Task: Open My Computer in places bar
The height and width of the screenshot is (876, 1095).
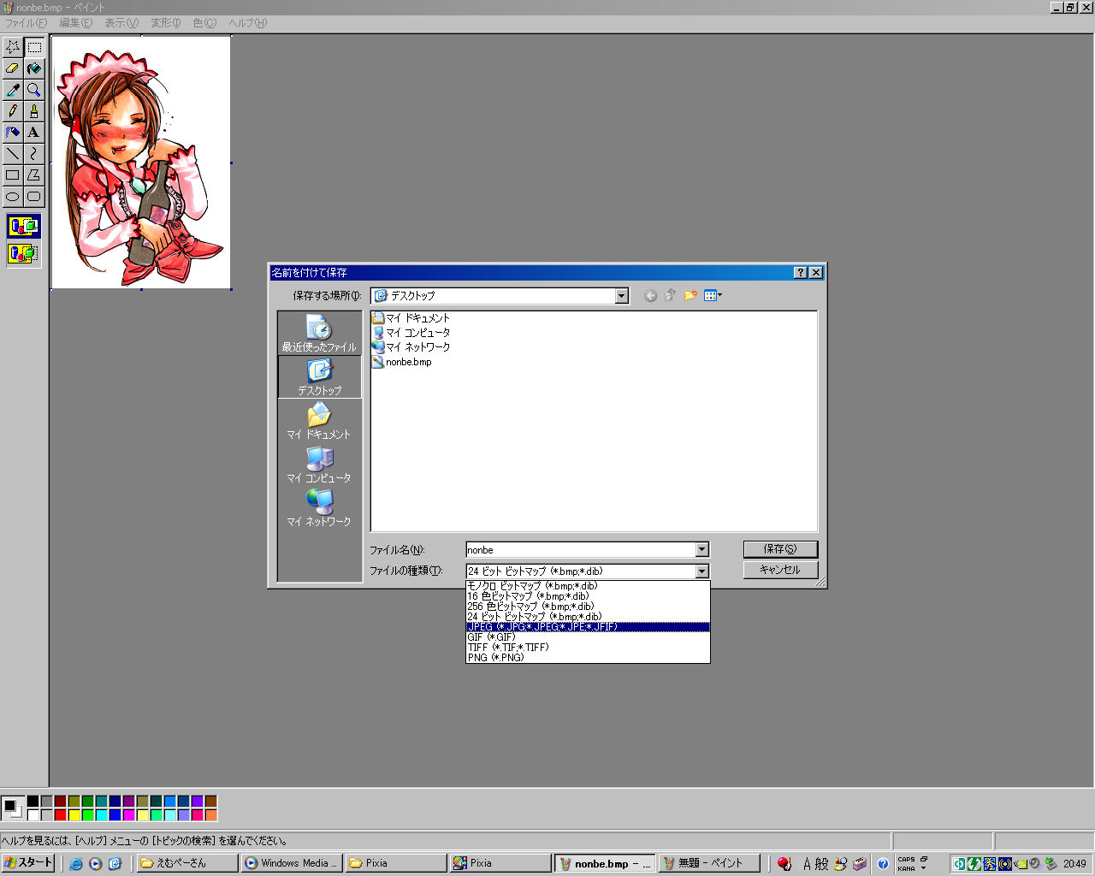Action: (319, 466)
